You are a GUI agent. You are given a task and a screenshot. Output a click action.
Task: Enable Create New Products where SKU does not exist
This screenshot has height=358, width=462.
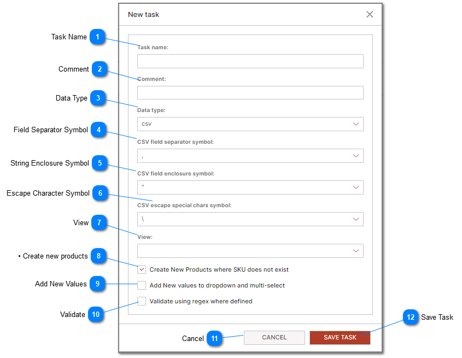142,269
